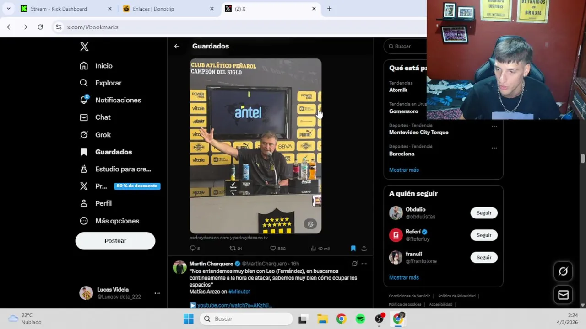Image resolution: width=586 pixels, height=329 pixels.
Task: Open the #Minuto1 hashtag
Action: click(239, 292)
